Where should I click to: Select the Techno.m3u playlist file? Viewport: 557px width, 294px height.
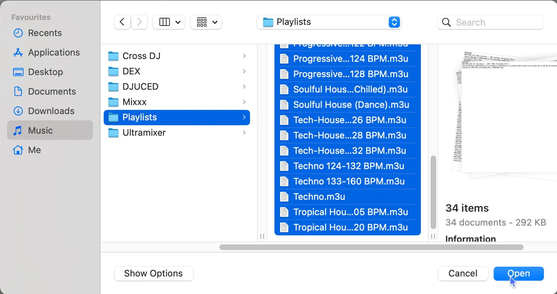(319, 197)
